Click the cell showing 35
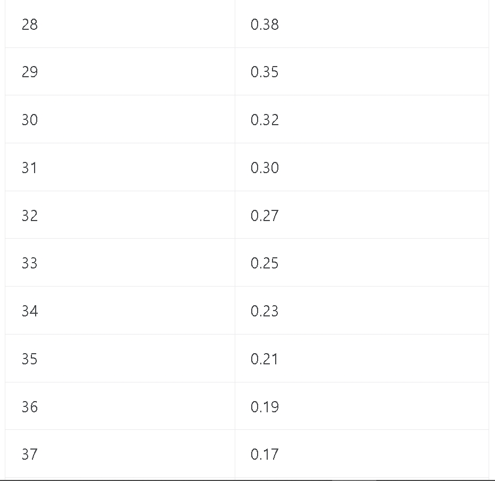This screenshot has height=481, width=495. 120,358
